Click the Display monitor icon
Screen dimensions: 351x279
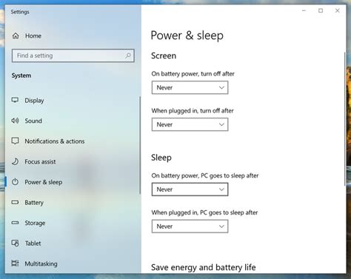click(15, 100)
